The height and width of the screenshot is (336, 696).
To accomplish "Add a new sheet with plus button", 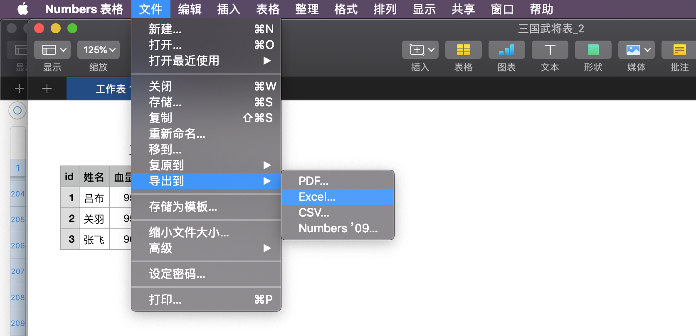I will tap(47, 88).
